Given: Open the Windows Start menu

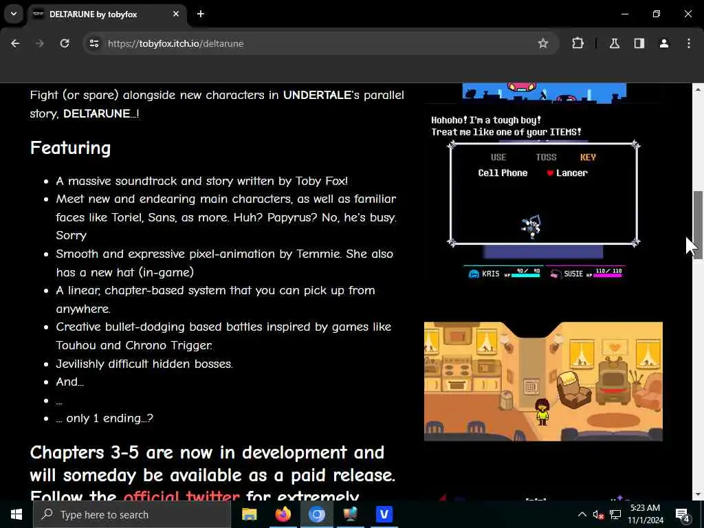Looking at the screenshot, I should (x=16, y=514).
